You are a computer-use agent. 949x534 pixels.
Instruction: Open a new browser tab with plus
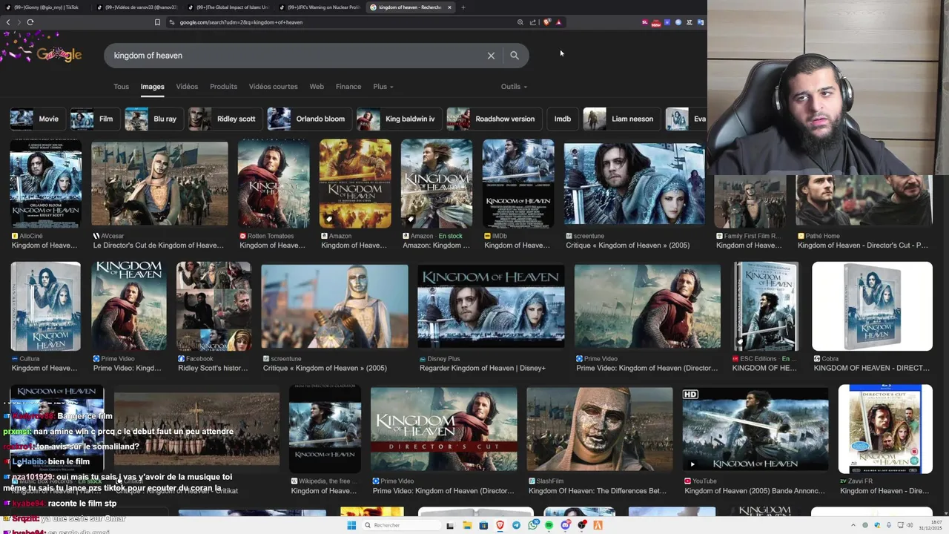(x=463, y=7)
